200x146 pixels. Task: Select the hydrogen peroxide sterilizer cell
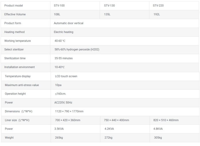tap(77, 49)
